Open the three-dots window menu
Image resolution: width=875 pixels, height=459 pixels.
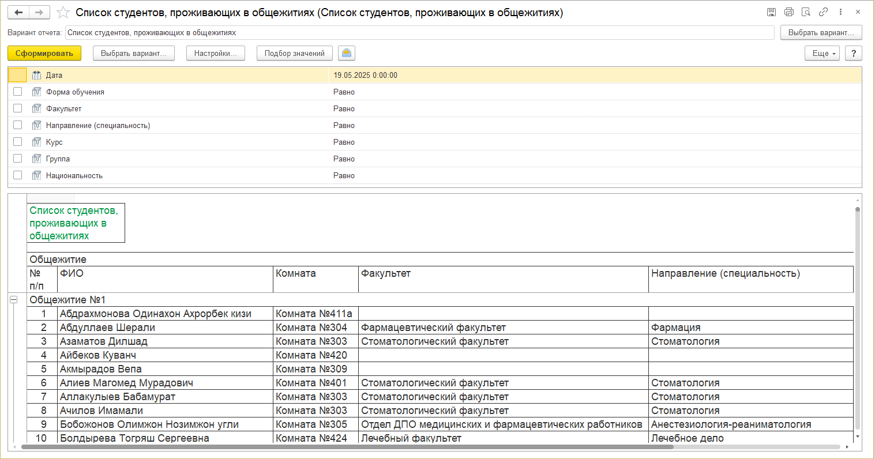pos(841,12)
